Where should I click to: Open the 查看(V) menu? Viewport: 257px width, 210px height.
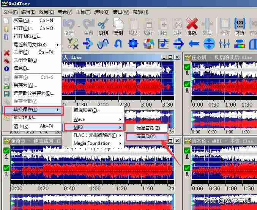pyautogui.click(x=65, y=12)
